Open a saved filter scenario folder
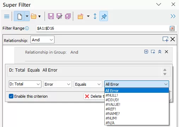Screen dimensions: 179x127 34,16
